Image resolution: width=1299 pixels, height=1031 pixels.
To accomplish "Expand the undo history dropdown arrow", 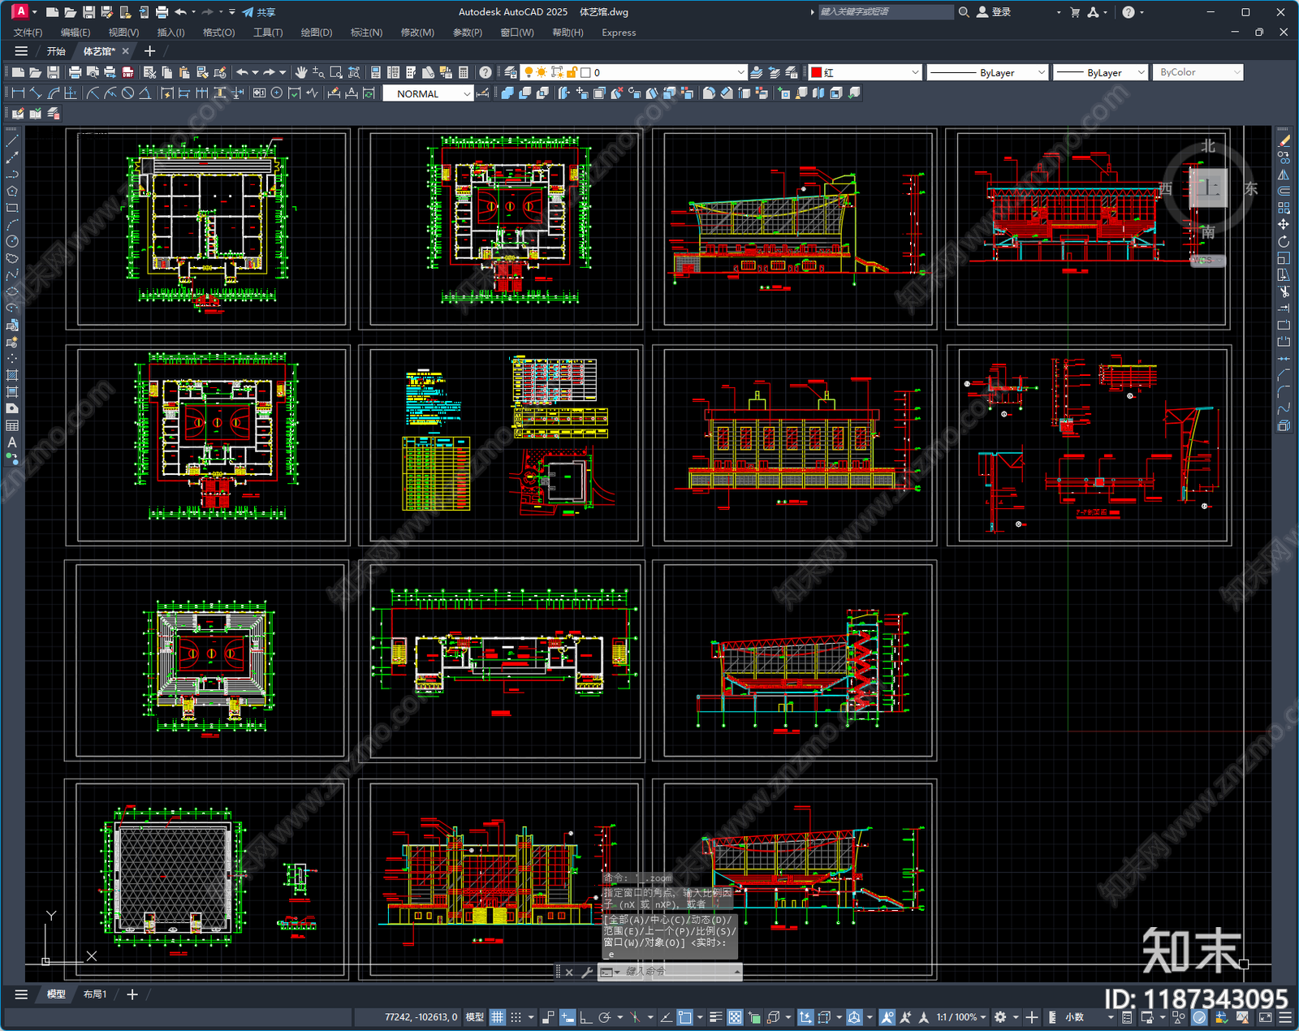I will pos(255,72).
